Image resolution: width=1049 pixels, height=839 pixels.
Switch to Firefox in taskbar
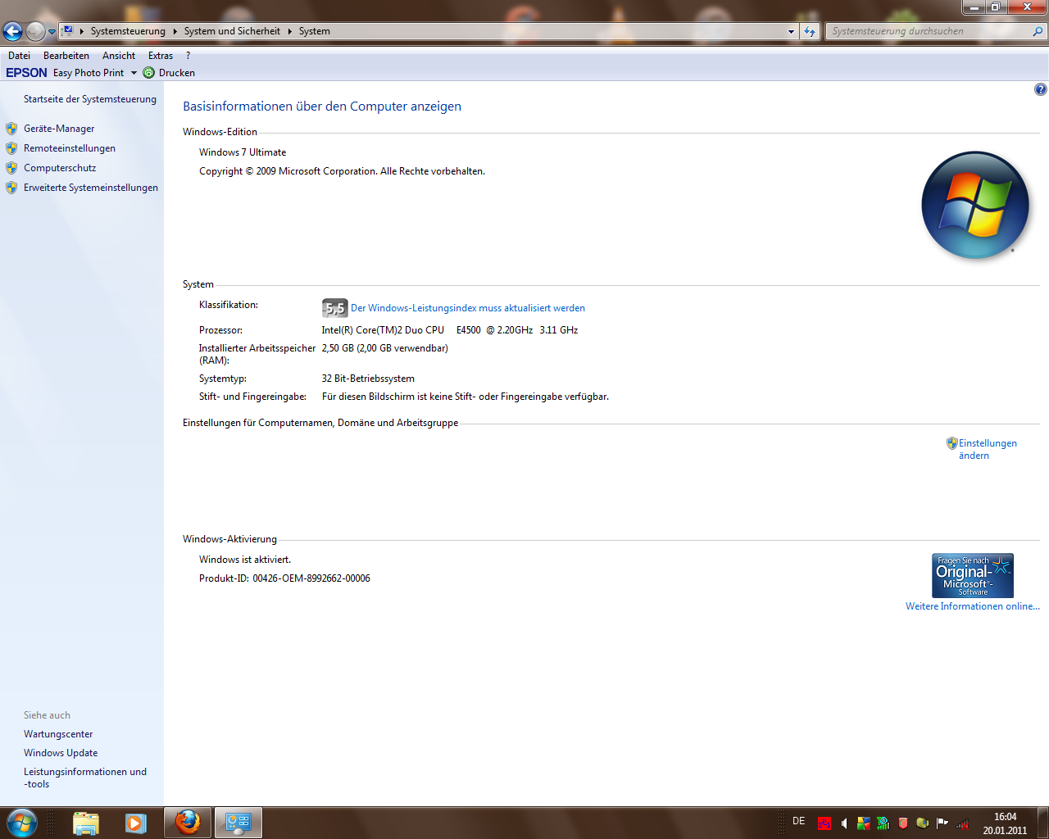coord(188,823)
